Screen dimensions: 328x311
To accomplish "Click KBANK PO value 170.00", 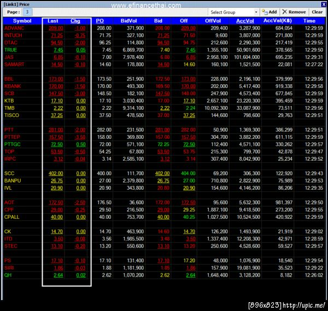I will (x=104, y=86).
